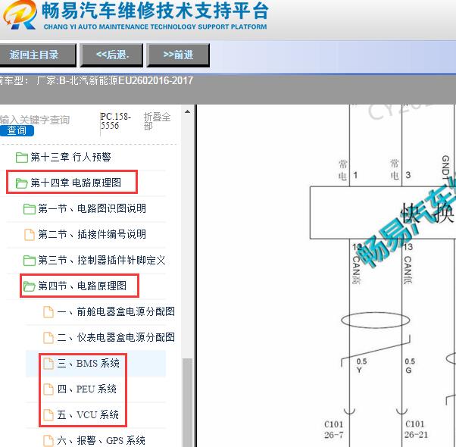Screen dimensions: 456x447
Task: Open the tree item 第十三章 行人预警
Action: point(70,158)
